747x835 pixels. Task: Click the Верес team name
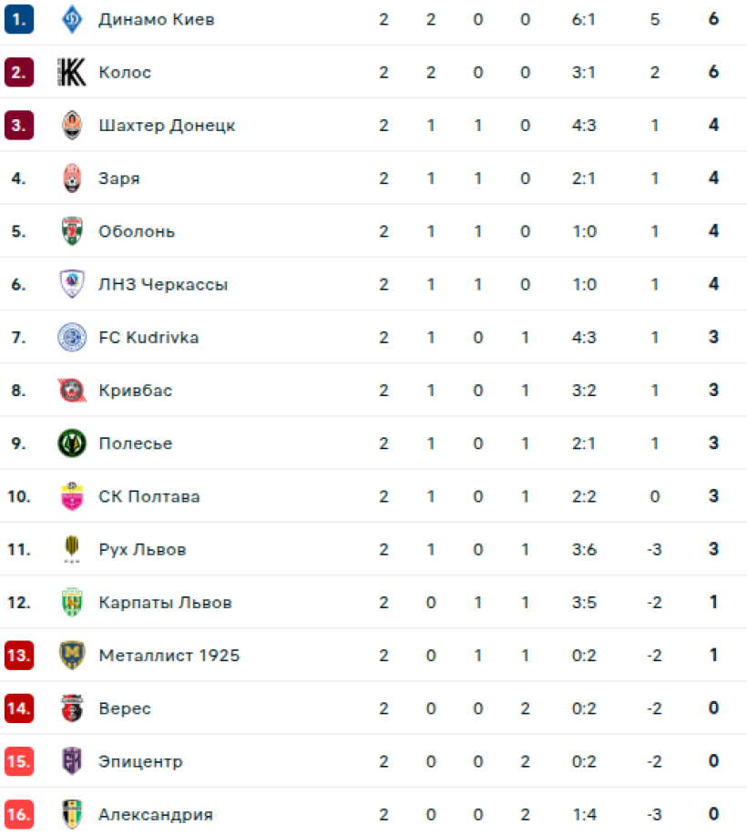click(x=125, y=708)
